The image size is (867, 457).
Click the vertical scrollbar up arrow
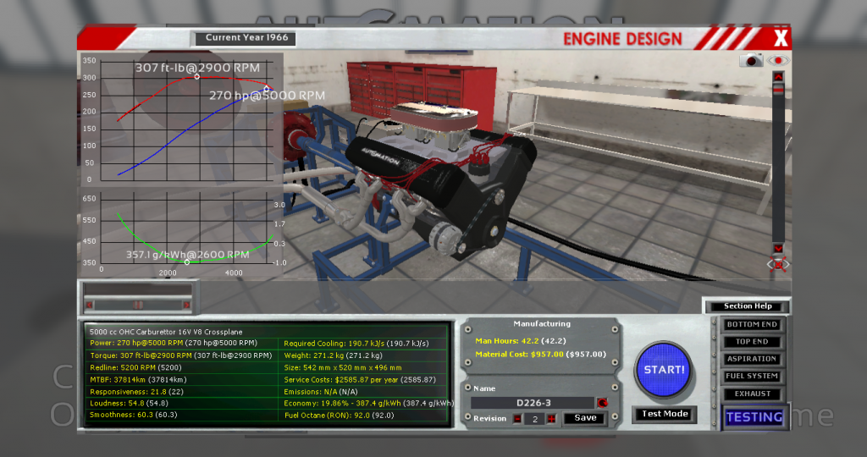point(778,77)
